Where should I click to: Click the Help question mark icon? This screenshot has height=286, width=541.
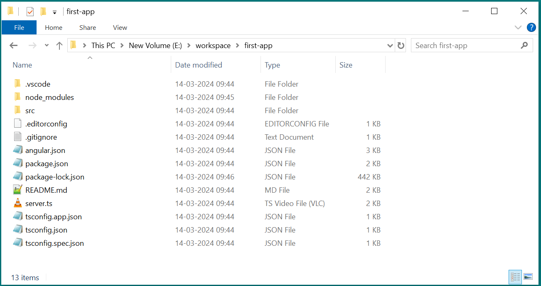click(x=531, y=27)
